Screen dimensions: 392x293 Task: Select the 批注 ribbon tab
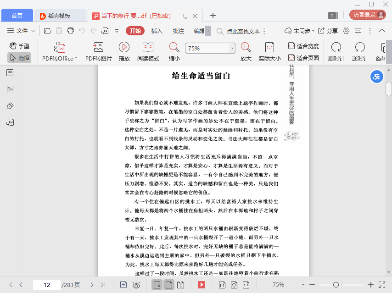179,31
